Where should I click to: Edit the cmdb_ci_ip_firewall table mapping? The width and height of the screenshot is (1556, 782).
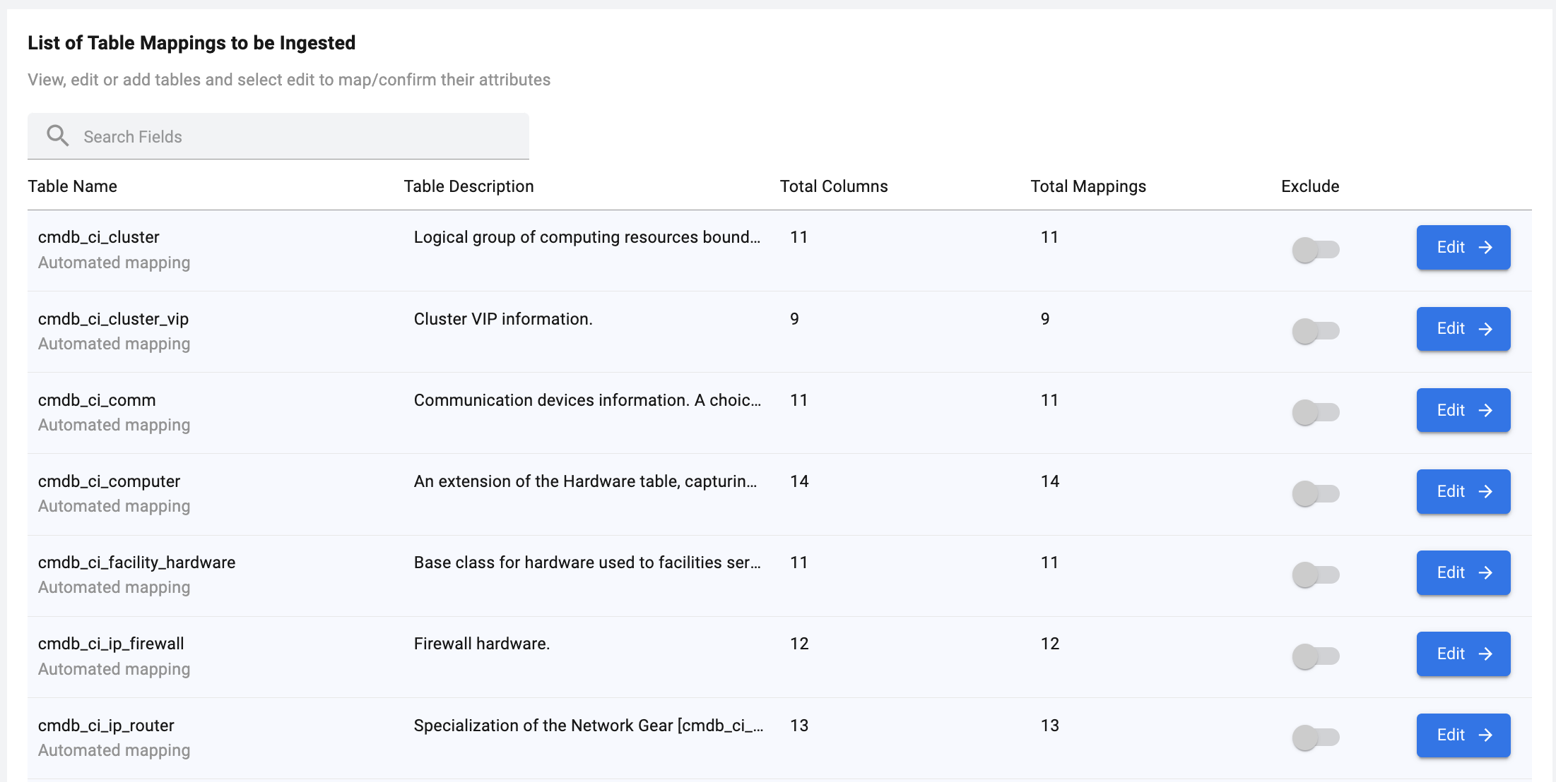tap(1463, 654)
